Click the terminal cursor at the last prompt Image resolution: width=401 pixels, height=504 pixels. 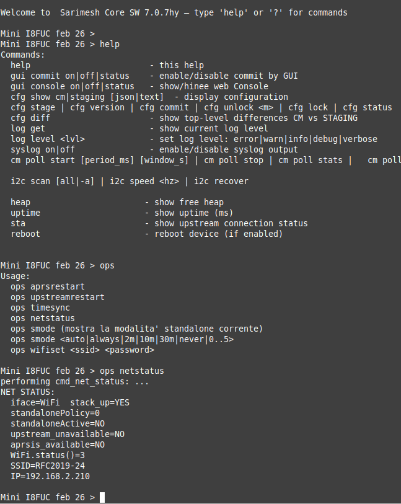pos(102,497)
